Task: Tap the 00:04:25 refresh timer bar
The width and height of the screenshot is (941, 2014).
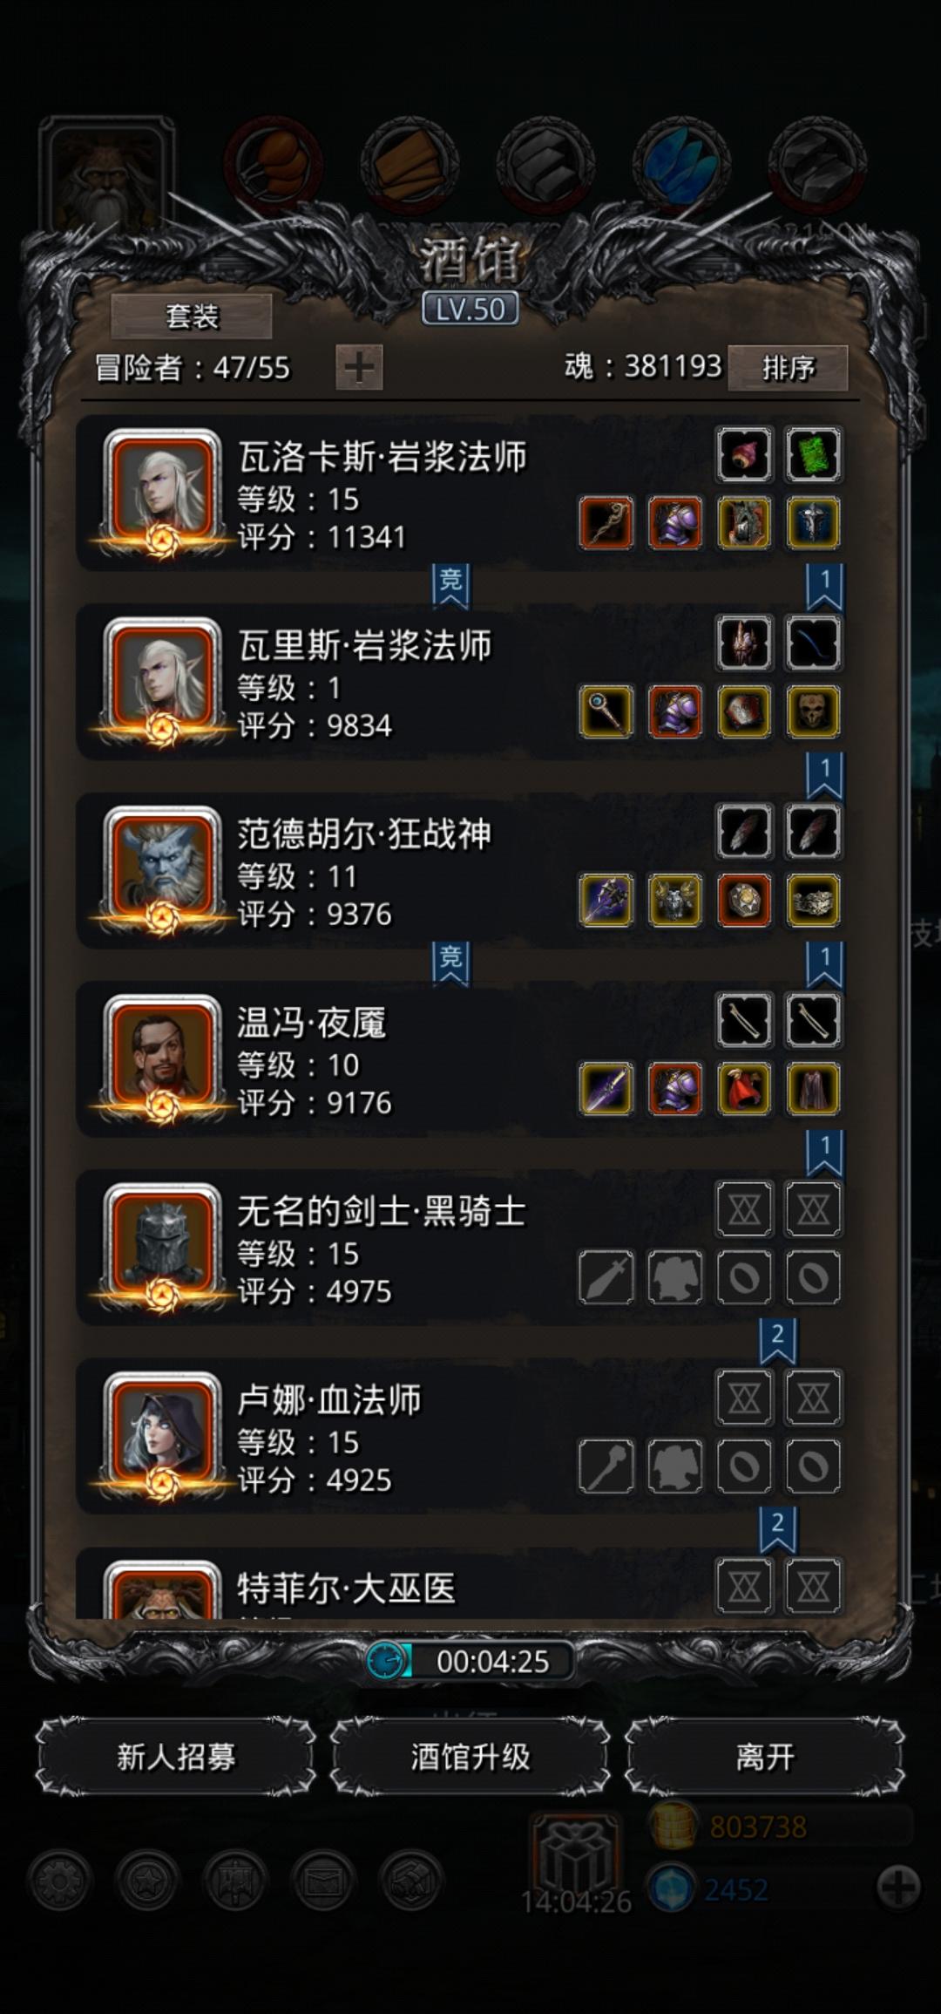Action: click(x=470, y=1661)
